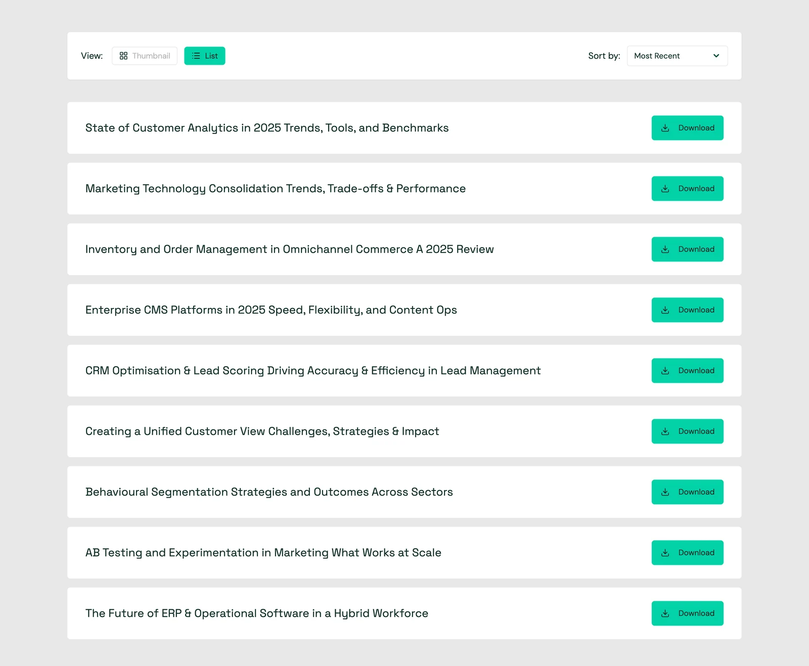Download Creating a Unified Customer View report
Screen dimensions: 809x666
(687, 431)
